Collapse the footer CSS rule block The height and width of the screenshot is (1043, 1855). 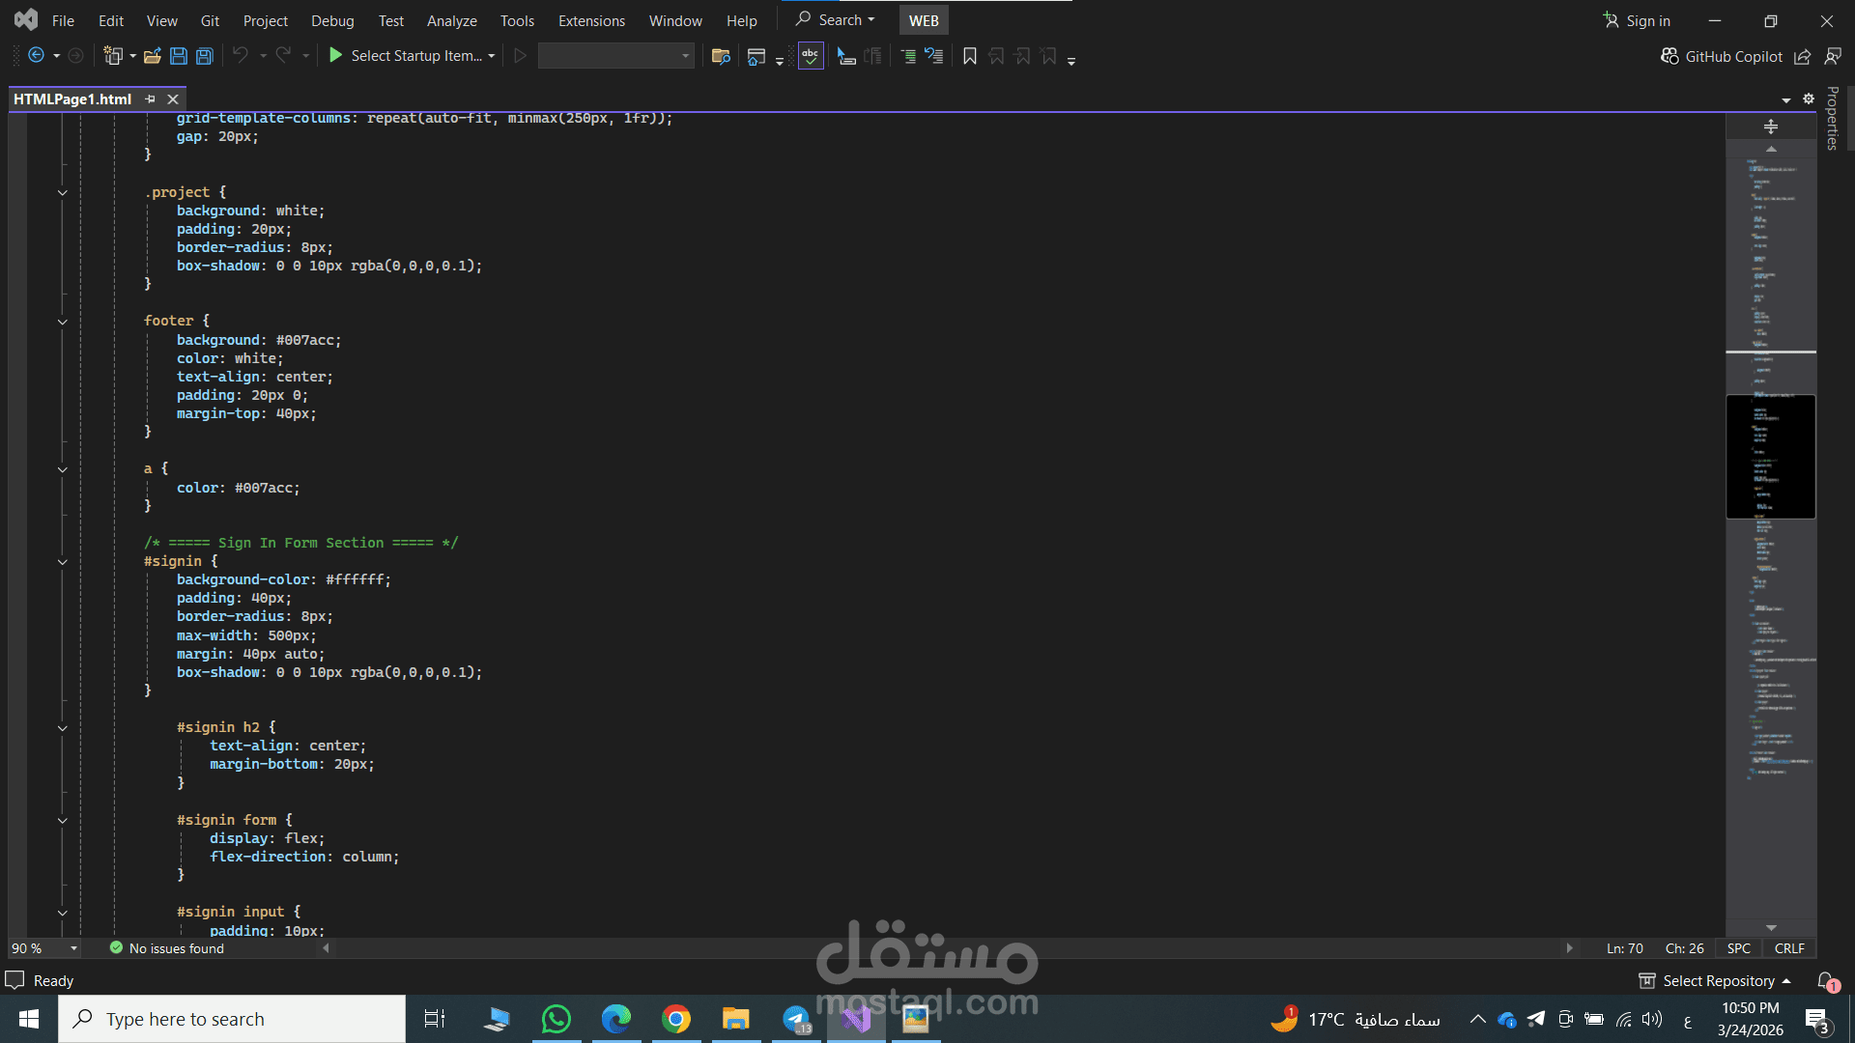pyautogui.click(x=62, y=322)
